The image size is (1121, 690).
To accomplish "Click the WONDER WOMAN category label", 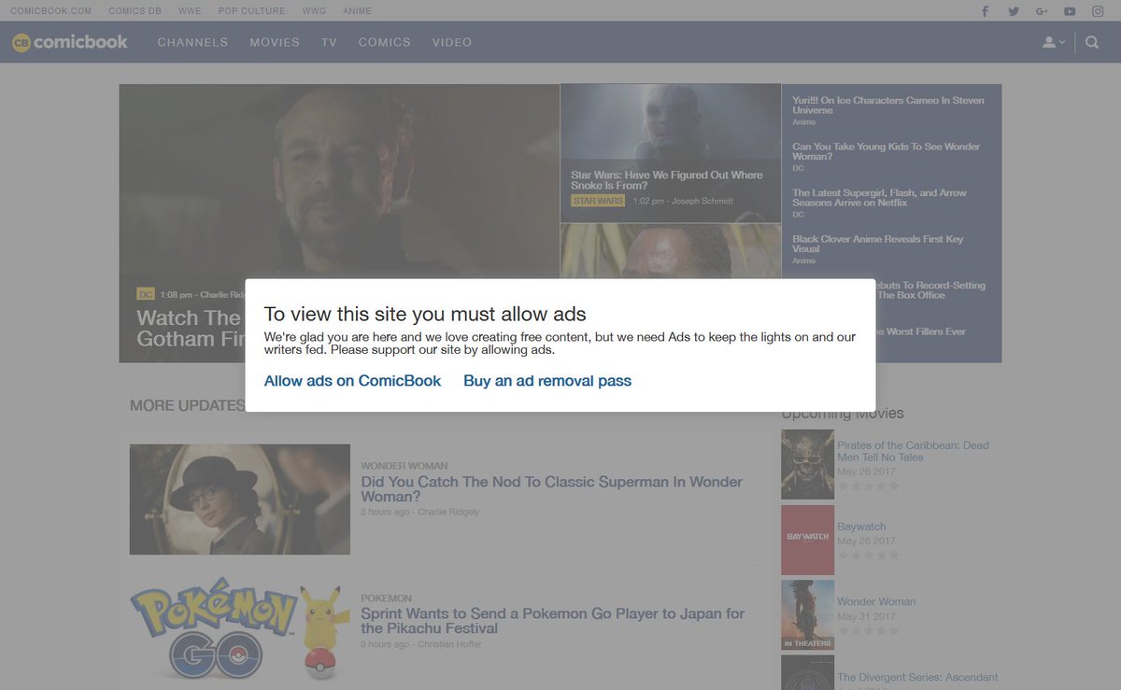I will click(404, 466).
